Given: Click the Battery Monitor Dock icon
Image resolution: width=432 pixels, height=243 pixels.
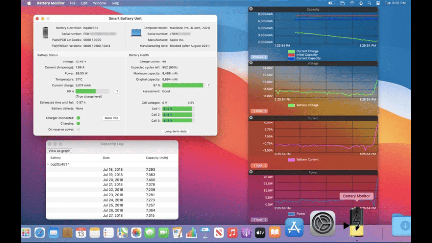Looking at the screenshot, I should (x=357, y=222).
